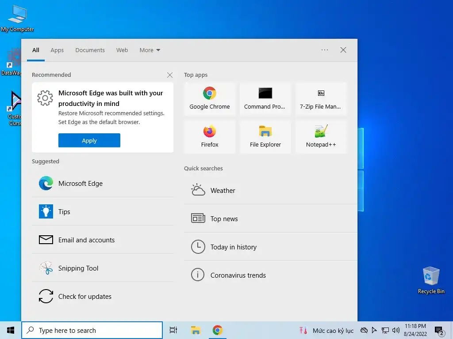
Task: Open the Tips app suggestion
Action: 103,211
